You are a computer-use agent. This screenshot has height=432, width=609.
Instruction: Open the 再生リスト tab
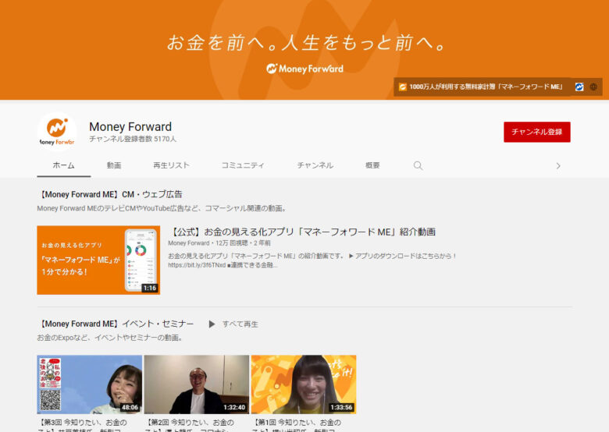[171, 165]
